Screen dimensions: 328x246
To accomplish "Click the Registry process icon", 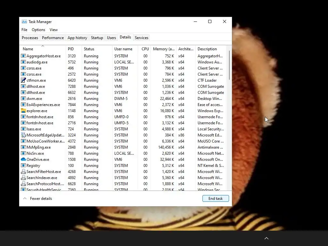I will coord(23,166).
